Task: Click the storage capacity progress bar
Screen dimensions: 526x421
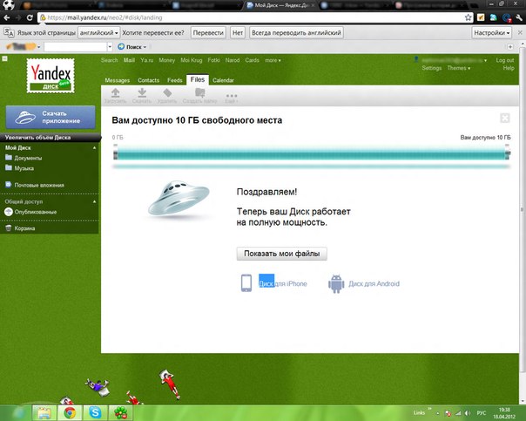Action: [x=311, y=154]
